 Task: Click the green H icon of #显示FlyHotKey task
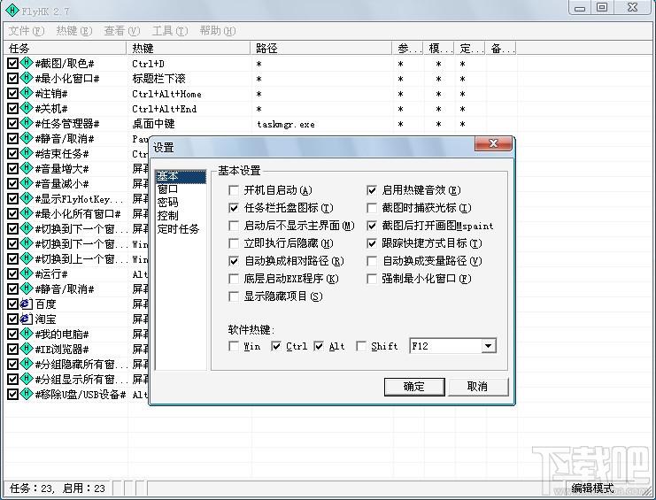(x=27, y=198)
